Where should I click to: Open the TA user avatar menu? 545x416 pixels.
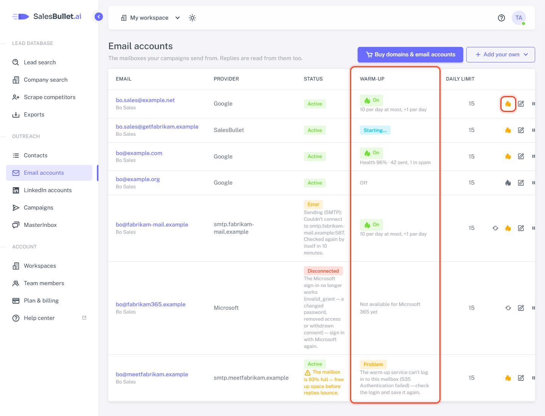(519, 18)
